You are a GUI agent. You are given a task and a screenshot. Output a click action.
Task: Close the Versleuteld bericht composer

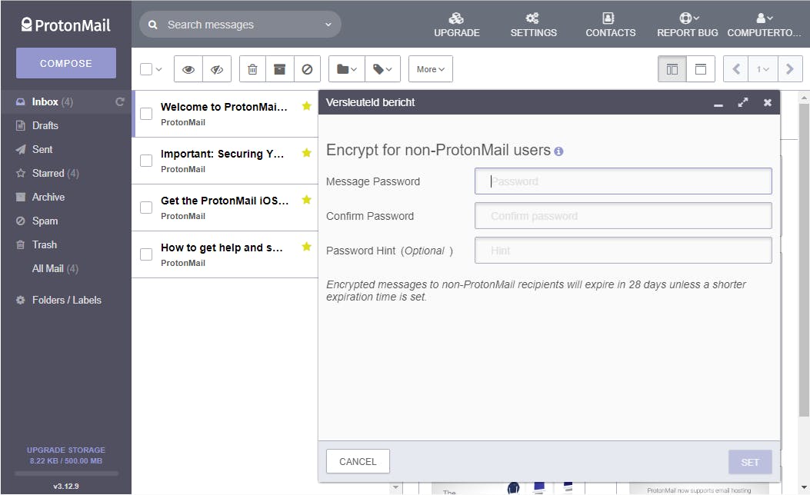coord(768,102)
